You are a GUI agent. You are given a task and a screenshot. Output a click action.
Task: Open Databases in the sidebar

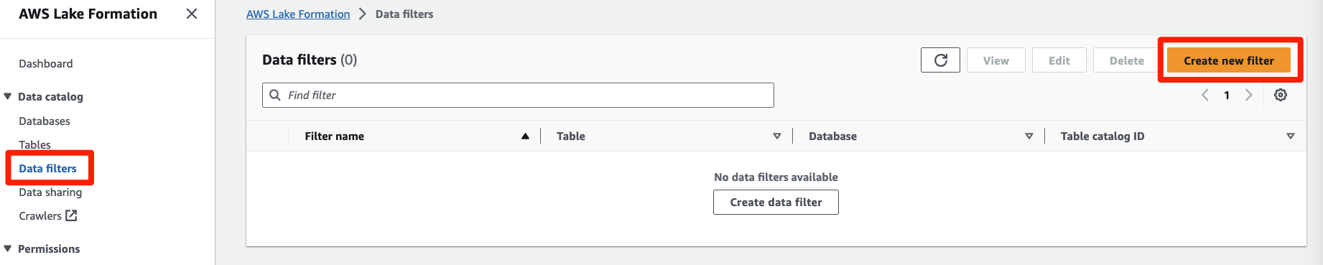(x=45, y=121)
